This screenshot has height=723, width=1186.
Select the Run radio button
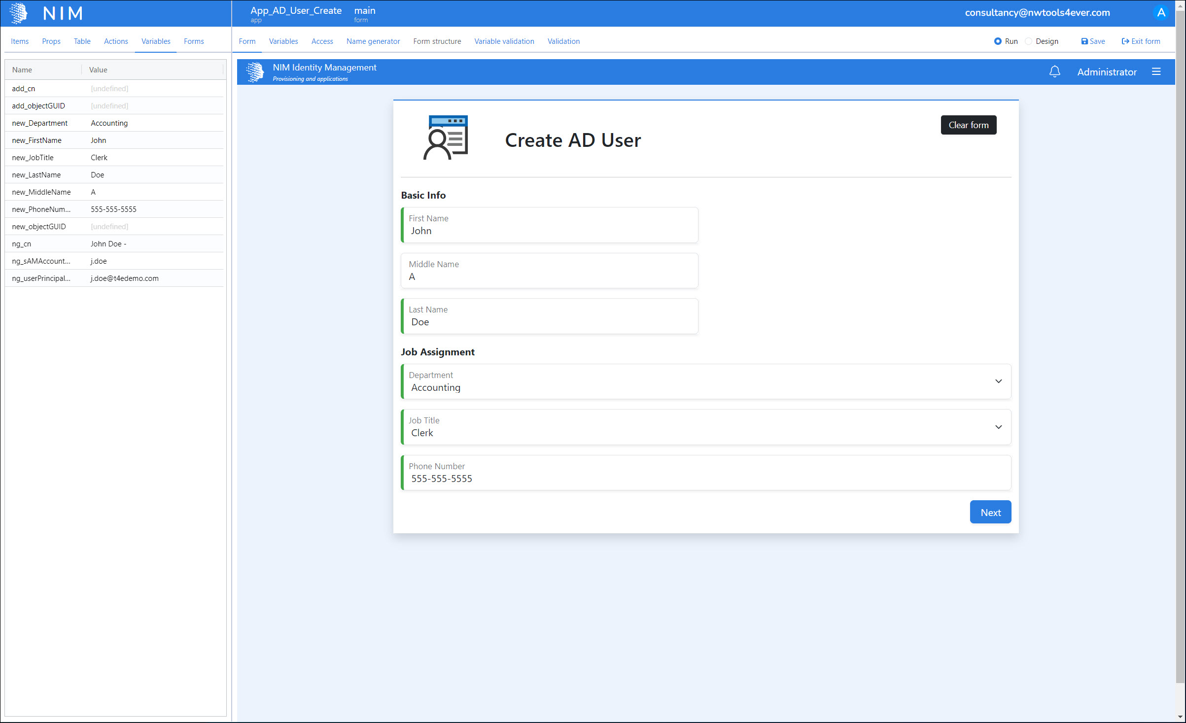(997, 41)
